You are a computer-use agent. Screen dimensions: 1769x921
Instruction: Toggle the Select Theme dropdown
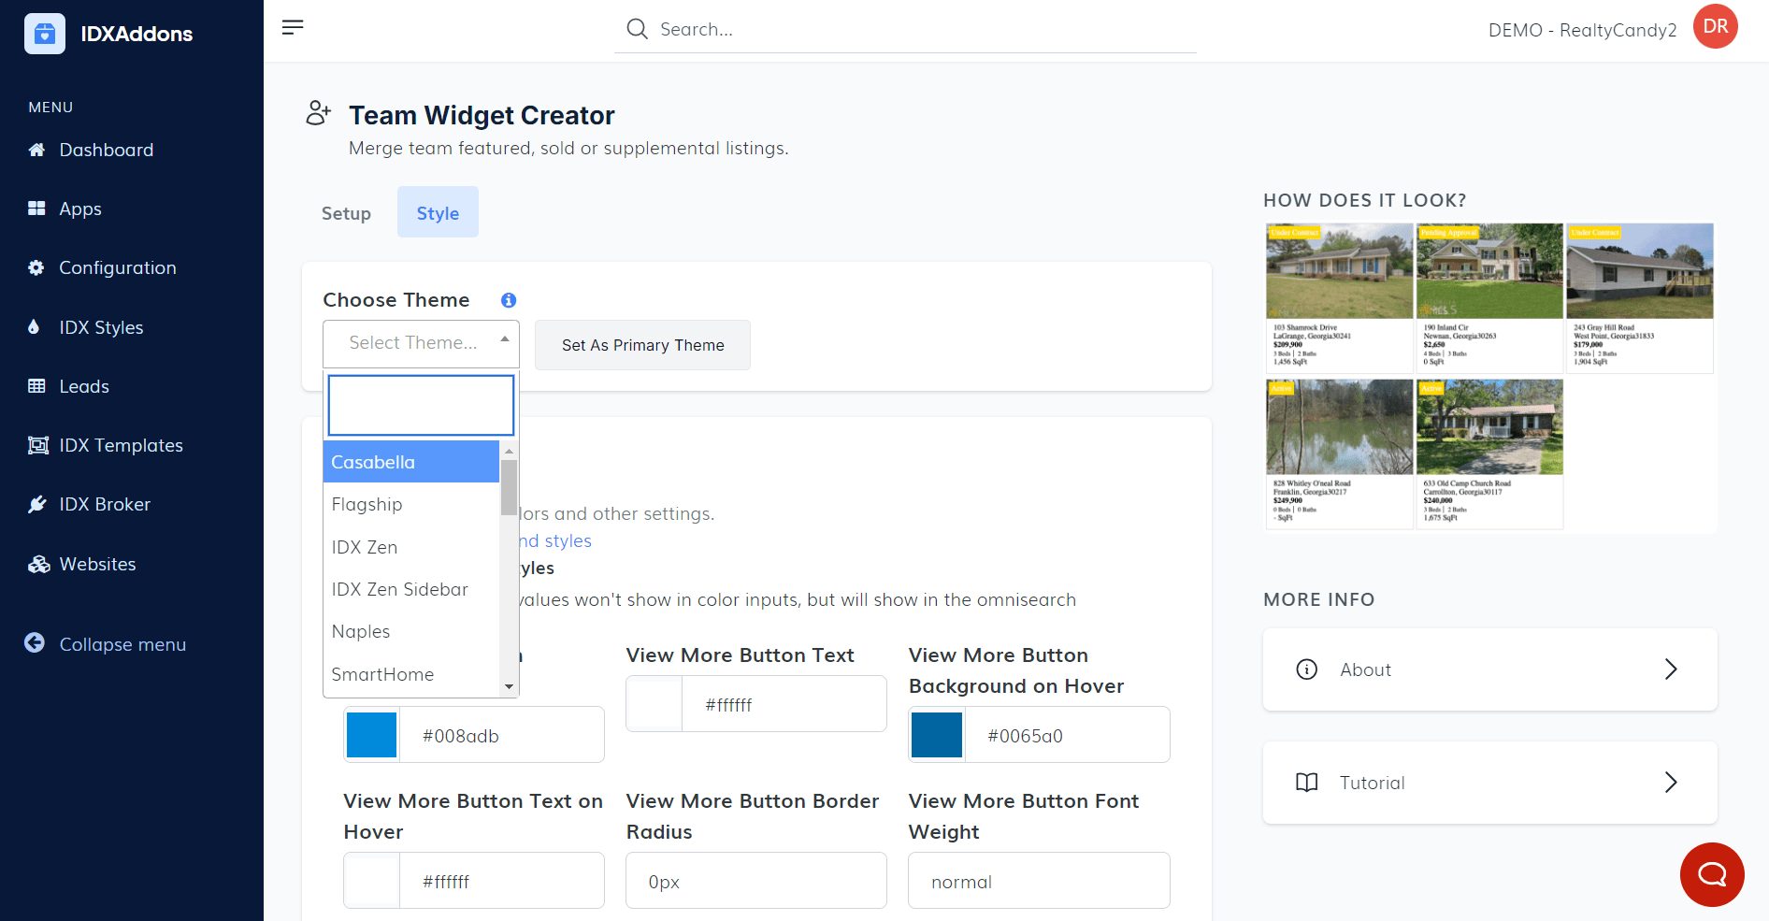point(421,343)
